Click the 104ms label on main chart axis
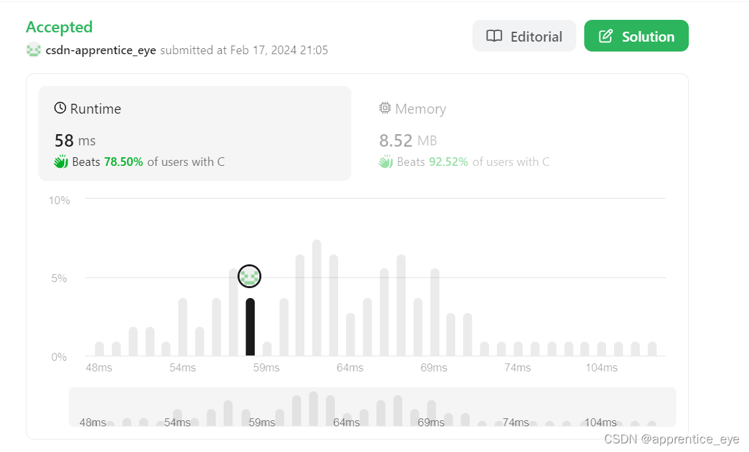The width and height of the screenshot is (749, 452). [x=601, y=367]
